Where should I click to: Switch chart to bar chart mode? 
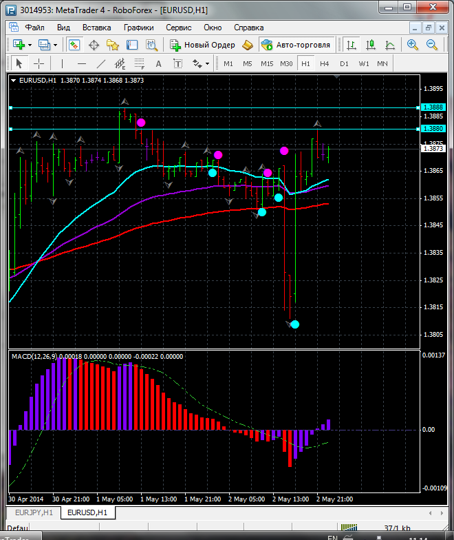(352, 45)
